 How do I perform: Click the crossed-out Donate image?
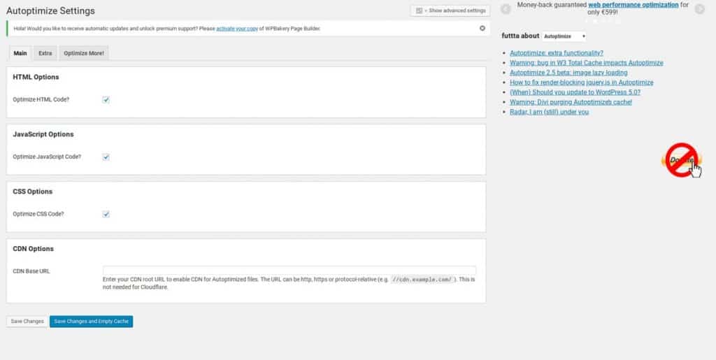click(x=682, y=160)
